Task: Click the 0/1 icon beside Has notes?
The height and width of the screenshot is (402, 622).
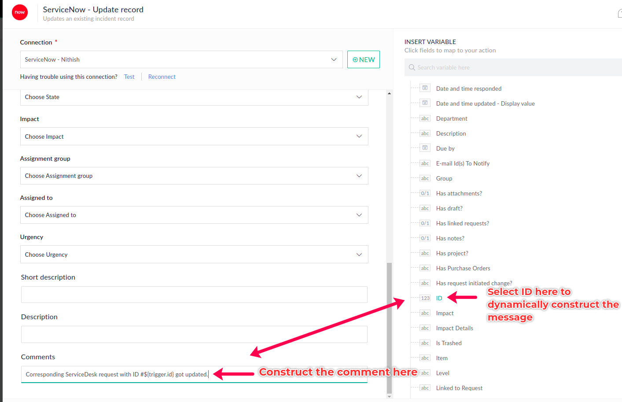Action: pos(425,238)
